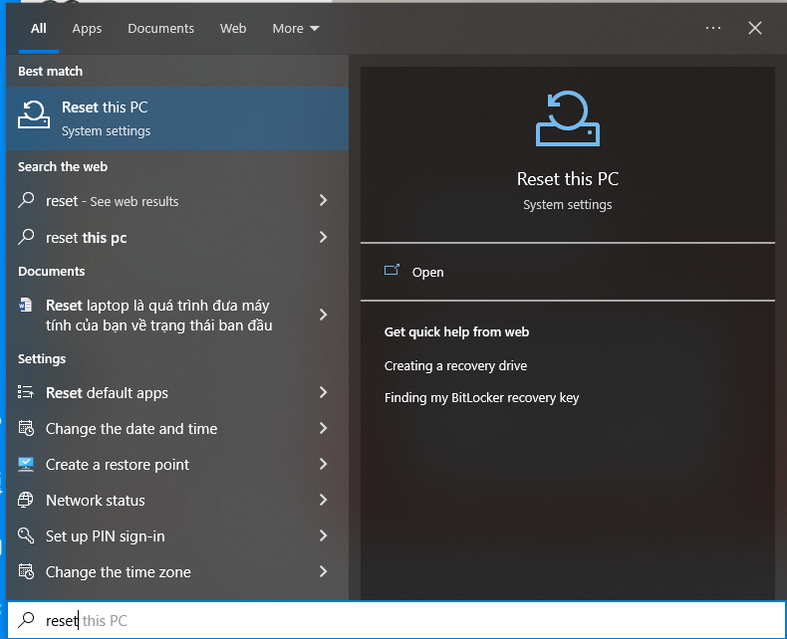Click the globe icon for Network status
Image resolution: width=787 pixels, height=639 pixels.
pos(26,500)
